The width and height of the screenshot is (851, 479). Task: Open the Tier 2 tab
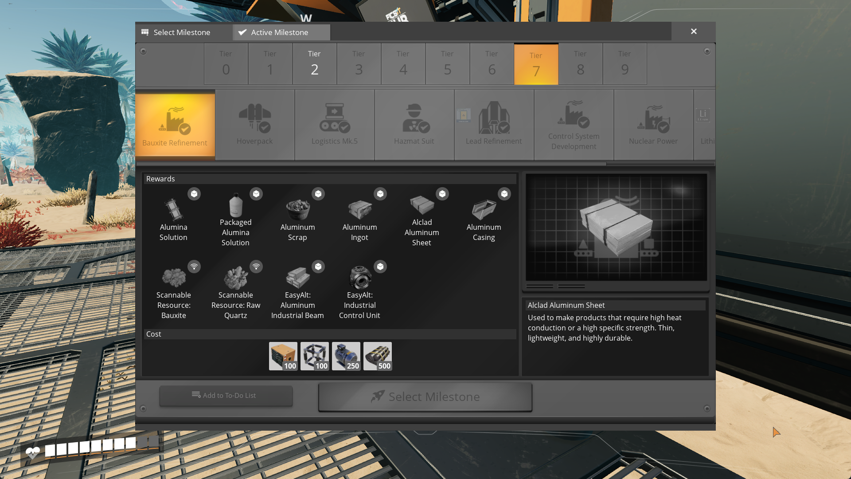315,64
